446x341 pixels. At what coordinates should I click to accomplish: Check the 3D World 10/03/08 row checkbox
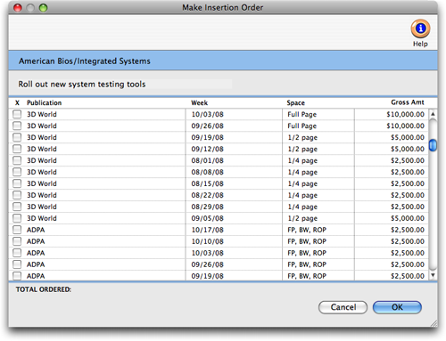tap(17, 114)
